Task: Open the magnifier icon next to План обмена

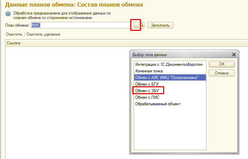Action: [x=142, y=25]
